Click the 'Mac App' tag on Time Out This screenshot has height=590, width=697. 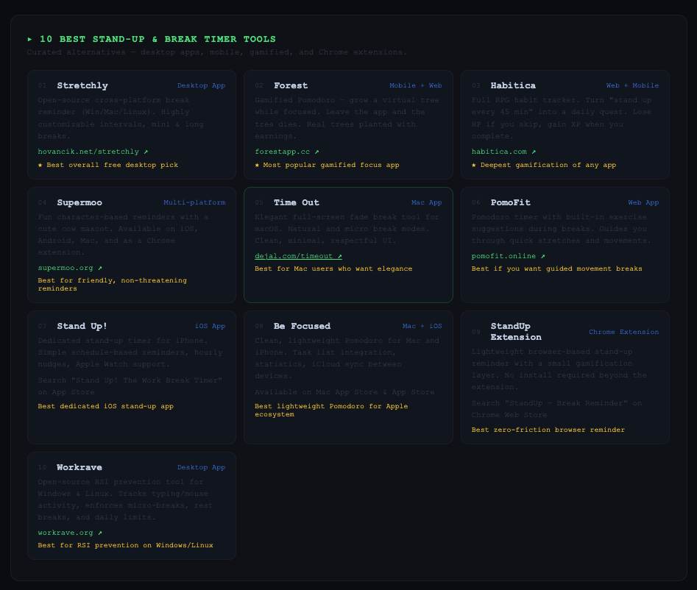[427, 202]
